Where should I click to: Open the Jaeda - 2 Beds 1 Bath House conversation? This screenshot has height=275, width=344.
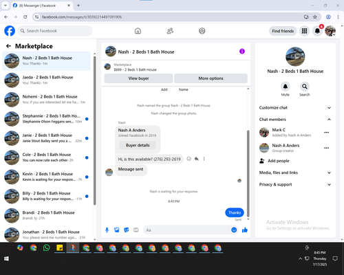[47, 80]
